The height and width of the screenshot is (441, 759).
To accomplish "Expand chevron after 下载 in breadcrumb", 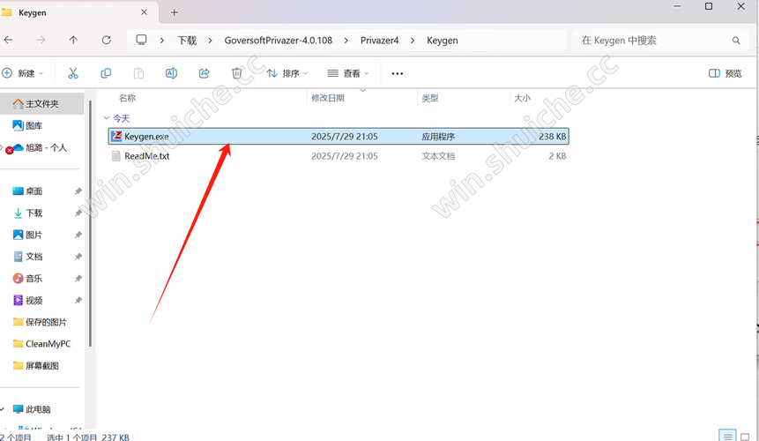I will pos(210,41).
